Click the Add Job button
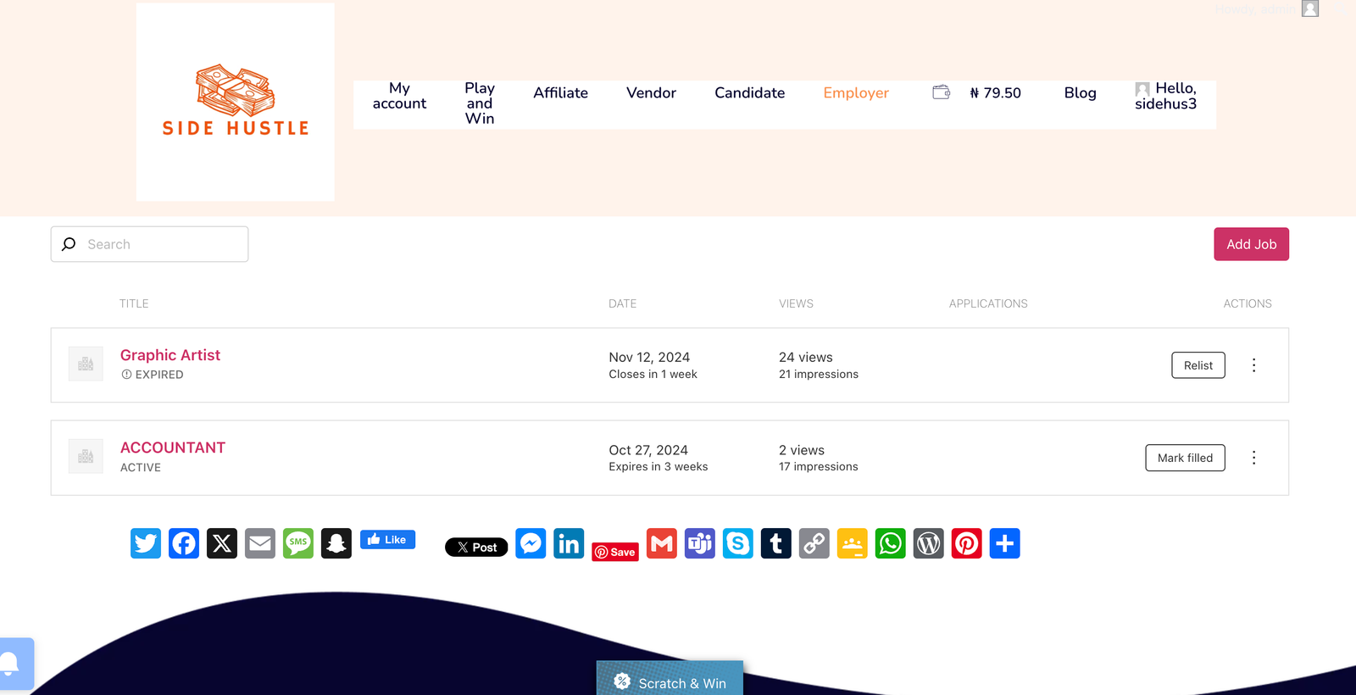The height and width of the screenshot is (695, 1356). point(1251,244)
